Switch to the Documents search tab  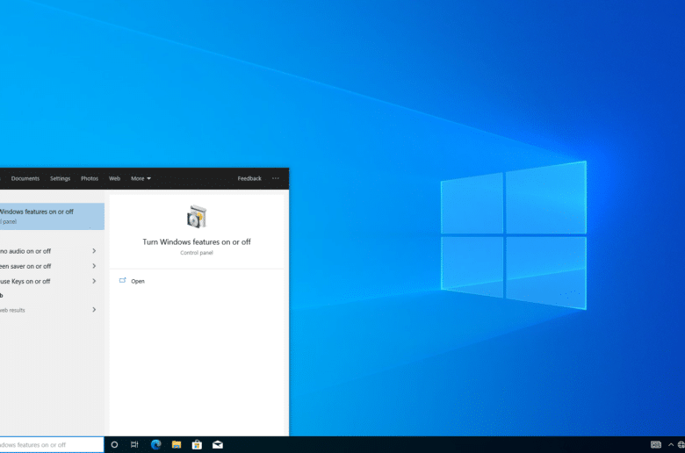tap(25, 178)
